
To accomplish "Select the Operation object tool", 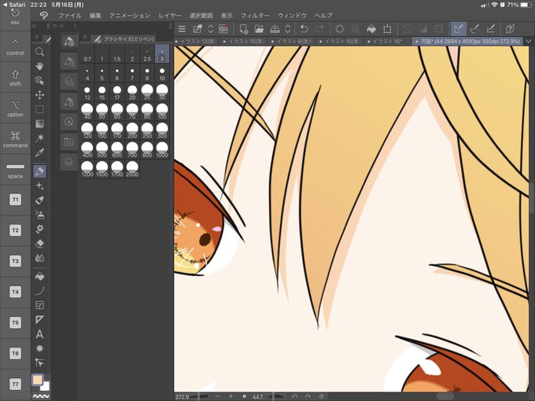I will (x=39, y=80).
